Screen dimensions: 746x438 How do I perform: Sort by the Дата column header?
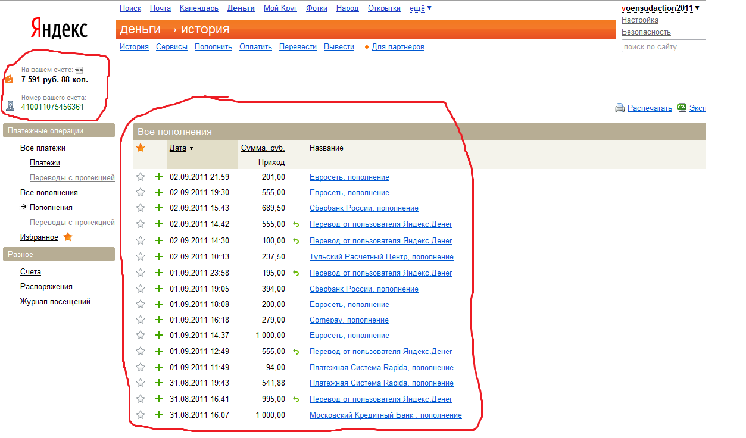tap(178, 148)
